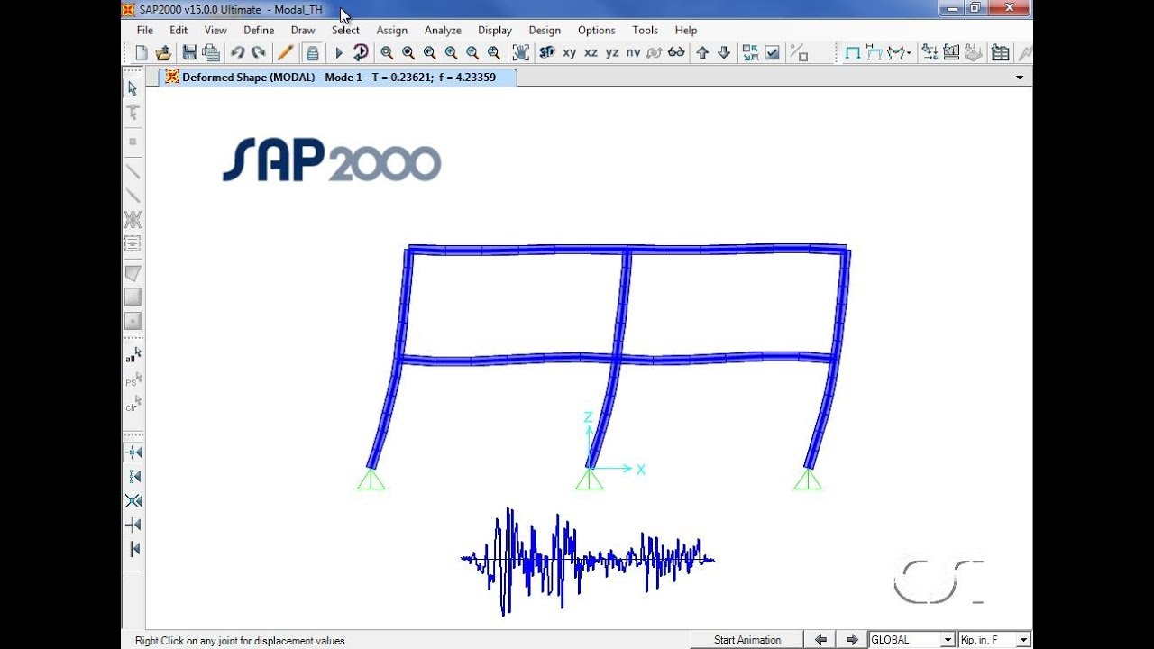This screenshot has height=649, width=1154.
Task: Choose the draw poly area tool
Action: (133, 272)
